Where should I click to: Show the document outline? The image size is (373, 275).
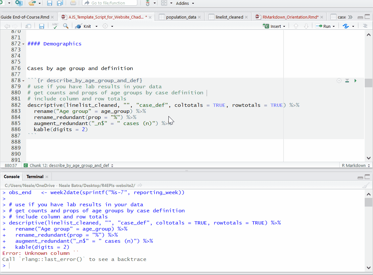point(365,26)
